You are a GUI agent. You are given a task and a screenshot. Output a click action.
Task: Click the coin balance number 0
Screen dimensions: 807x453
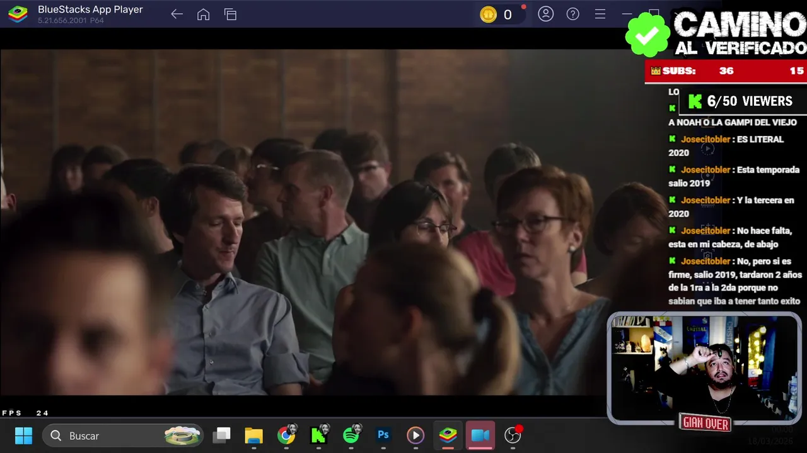coord(507,14)
